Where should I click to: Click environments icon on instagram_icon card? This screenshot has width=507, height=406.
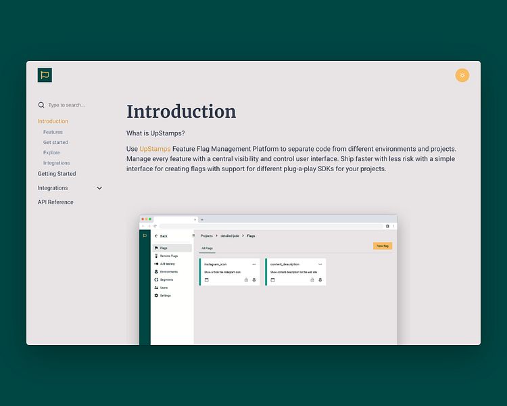pyautogui.click(x=254, y=280)
